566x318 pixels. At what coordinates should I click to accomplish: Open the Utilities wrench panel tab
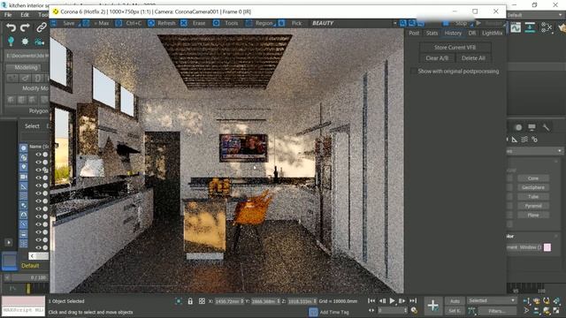click(x=546, y=127)
